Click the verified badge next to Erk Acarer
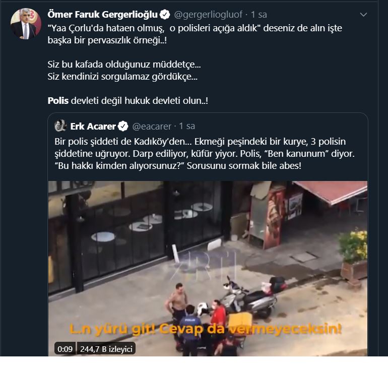Image resolution: width=388 pixels, height=367 pixels. [122, 125]
